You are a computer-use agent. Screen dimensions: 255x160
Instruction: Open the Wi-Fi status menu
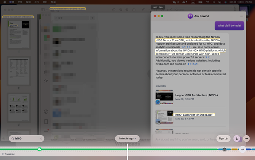(x=208, y=2)
